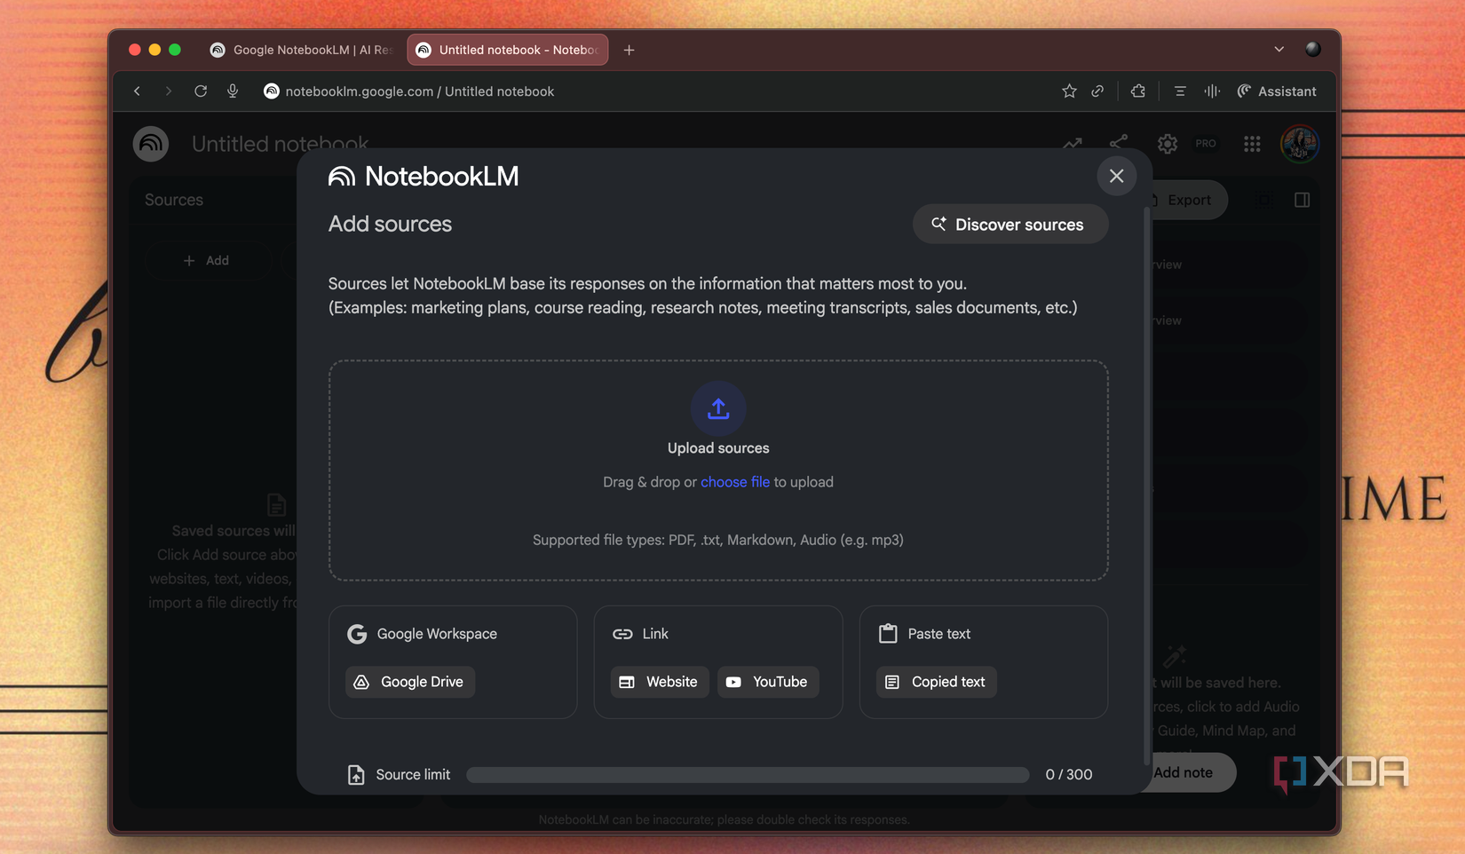
Task: Add a YouTube video source
Action: (768, 682)
